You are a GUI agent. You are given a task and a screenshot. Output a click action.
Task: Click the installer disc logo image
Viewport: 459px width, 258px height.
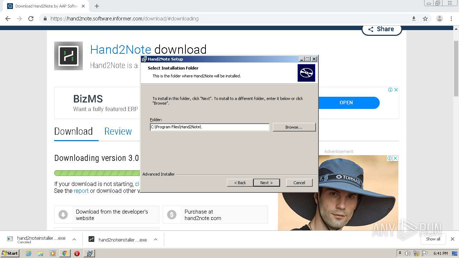[x=306, y=73]
